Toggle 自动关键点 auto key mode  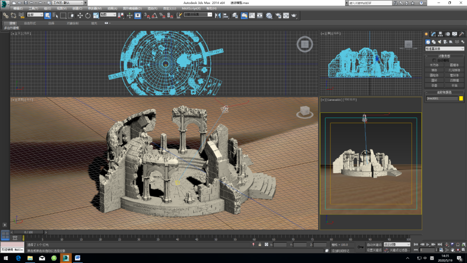point(374,244)
